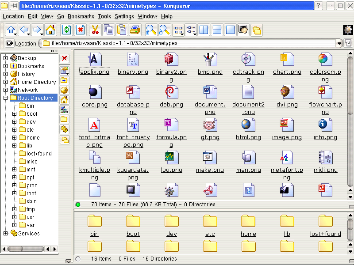Click the location URL input field
354x265 pixels.
tap(189, 43)
